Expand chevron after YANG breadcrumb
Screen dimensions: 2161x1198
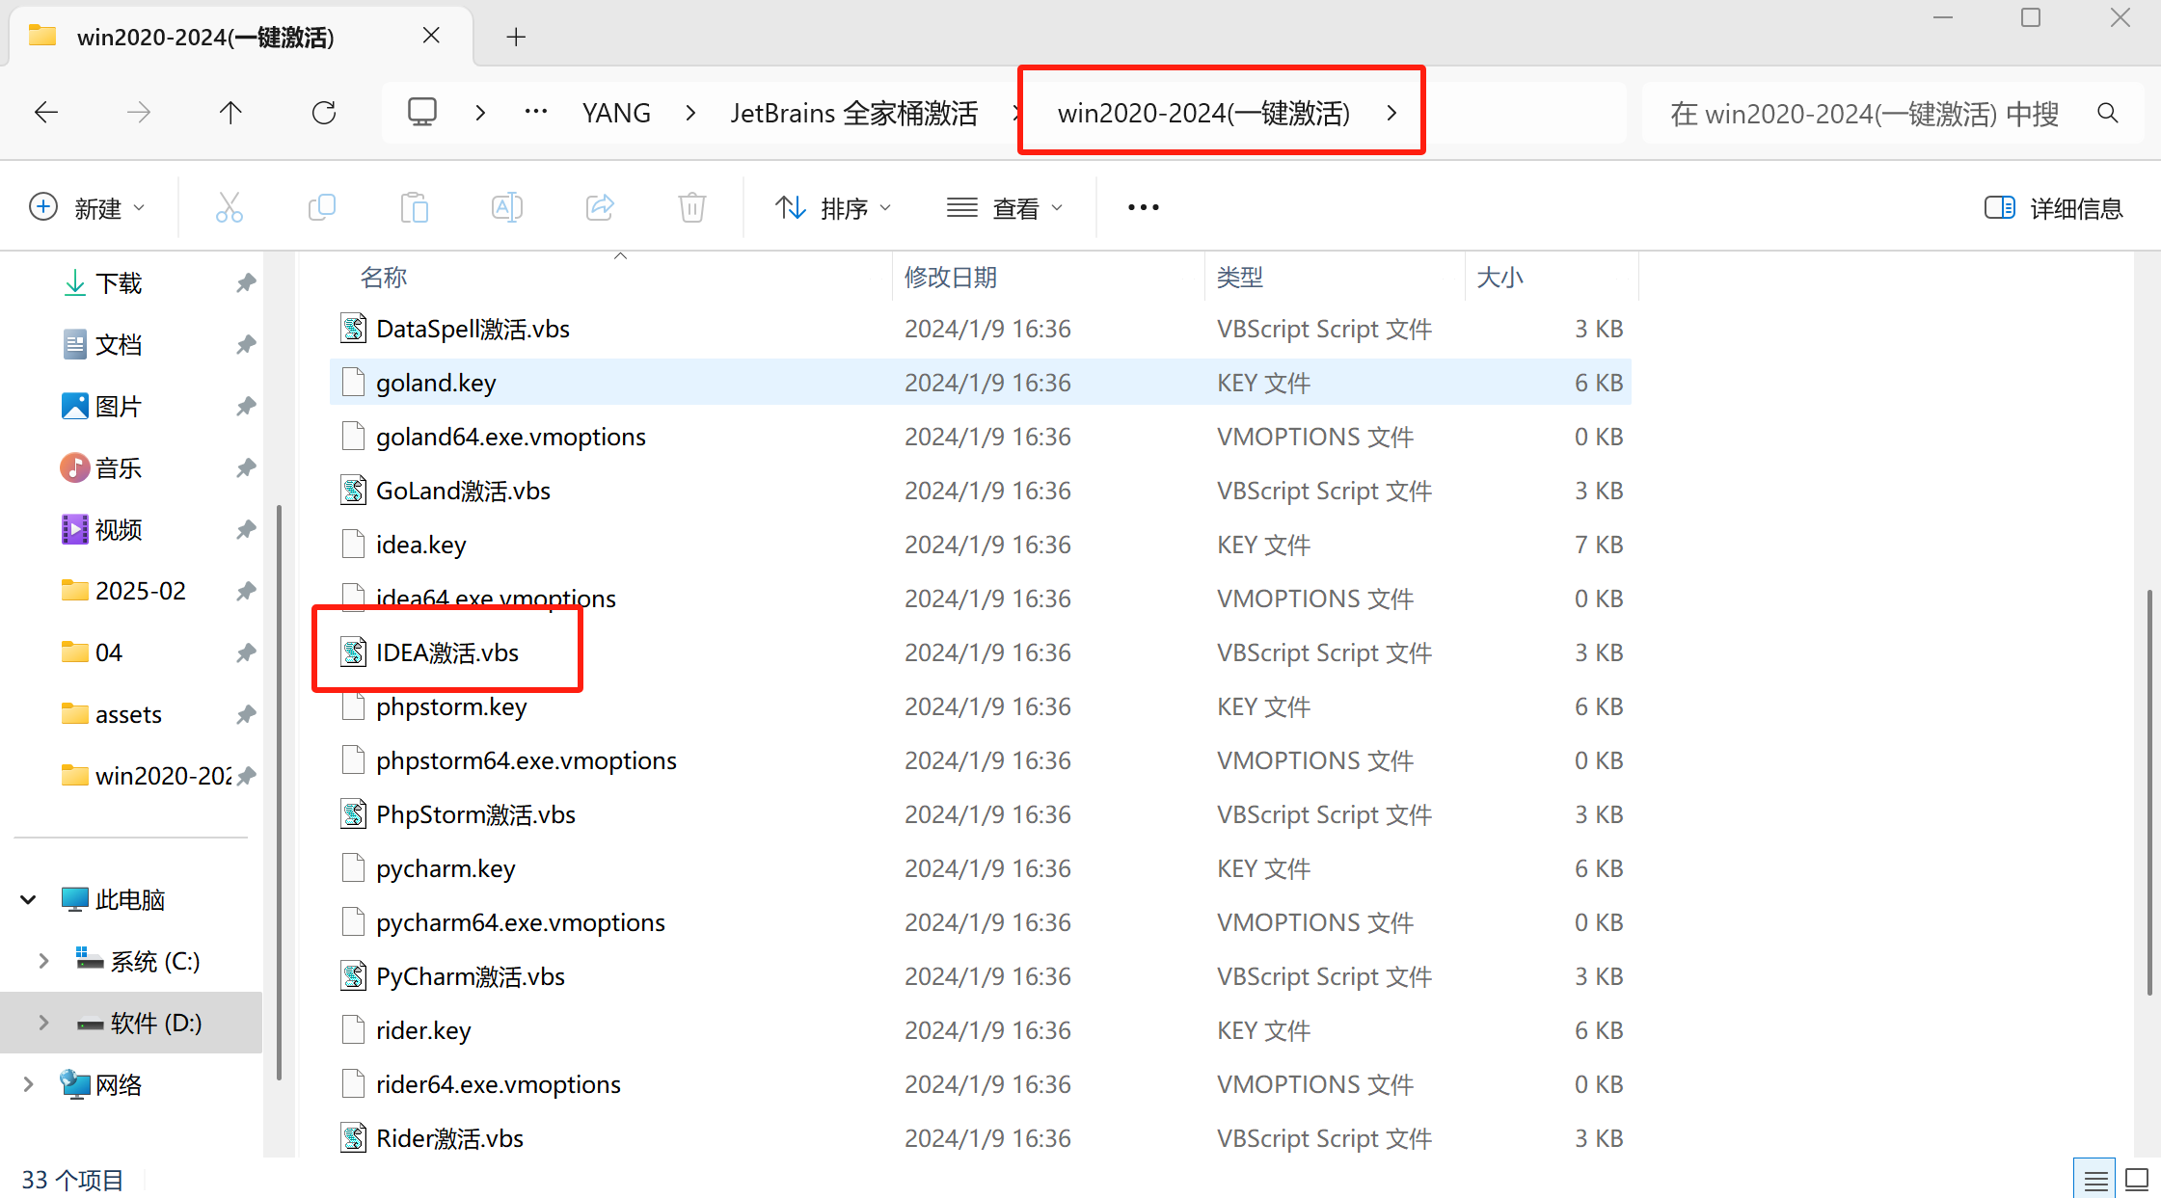point(690,113)
